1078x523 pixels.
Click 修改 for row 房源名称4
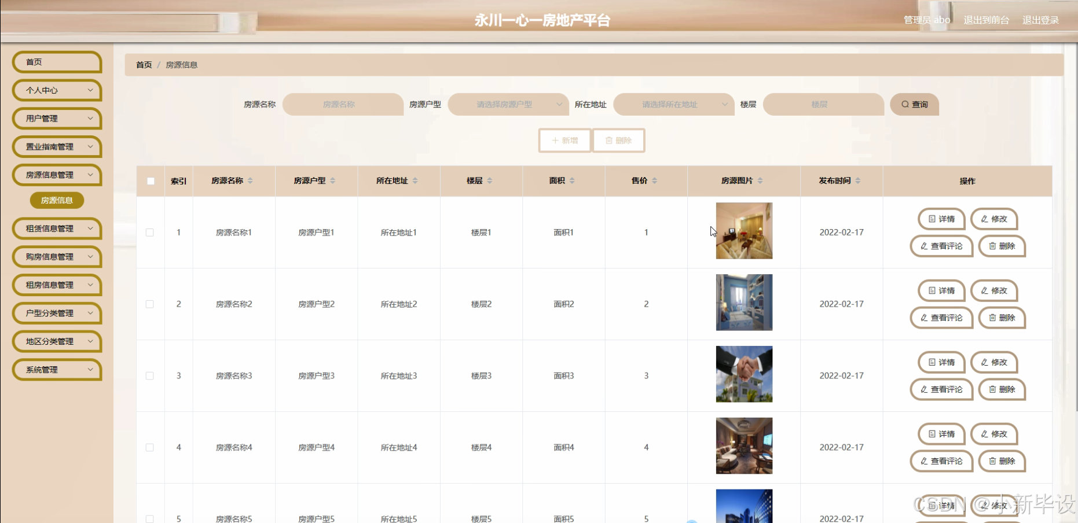[x=994, y=434]
